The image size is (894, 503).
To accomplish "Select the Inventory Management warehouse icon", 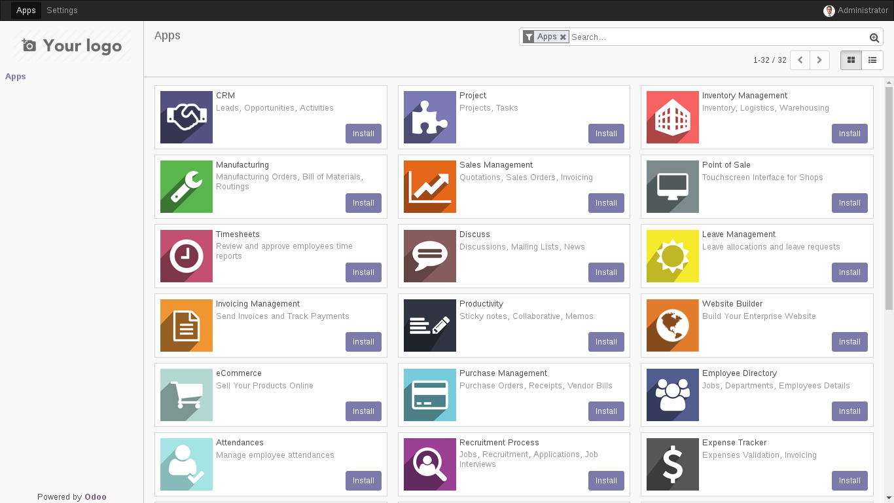I will point(672,117).
